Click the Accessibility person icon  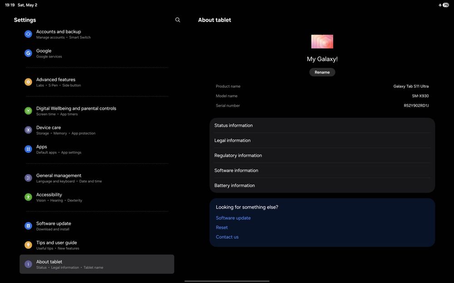pos(28,197)
